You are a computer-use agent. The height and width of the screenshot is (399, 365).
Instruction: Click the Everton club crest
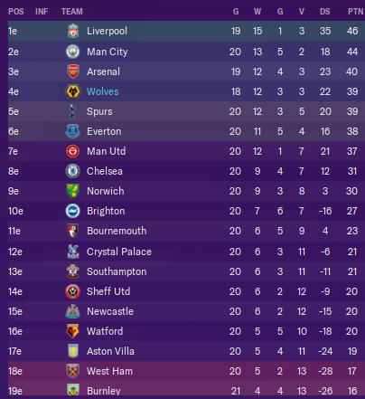(x=72, y=131)
